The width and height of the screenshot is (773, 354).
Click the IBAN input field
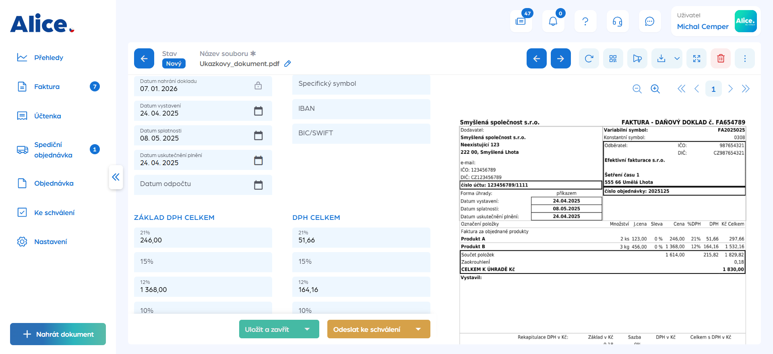tap(361, 109)
